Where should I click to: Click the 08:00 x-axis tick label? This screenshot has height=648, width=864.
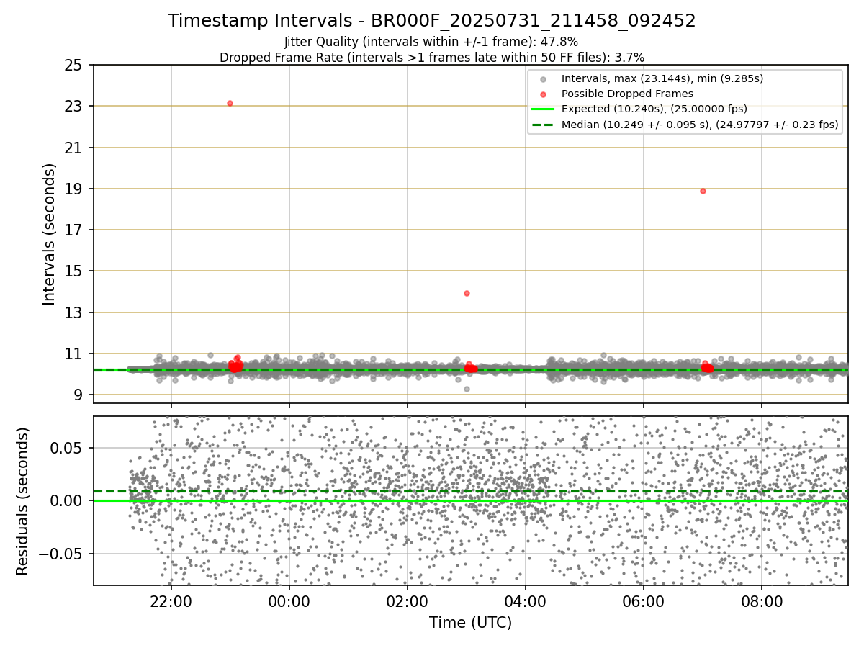pos(761,601)
